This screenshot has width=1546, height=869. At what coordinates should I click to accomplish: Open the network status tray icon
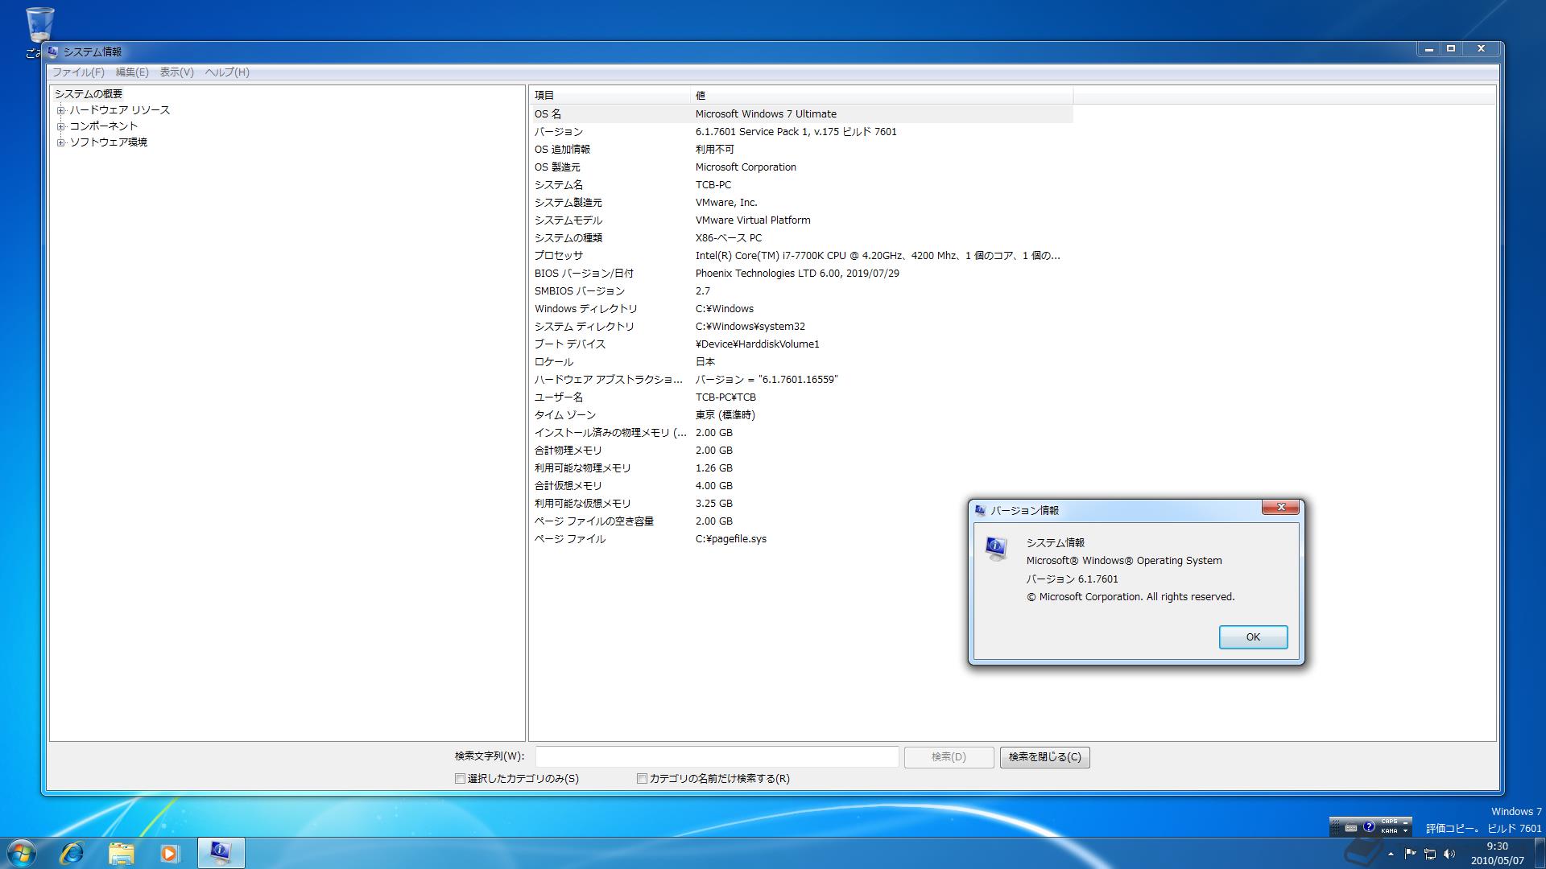pyautogui.click(x=1430, y=854)
